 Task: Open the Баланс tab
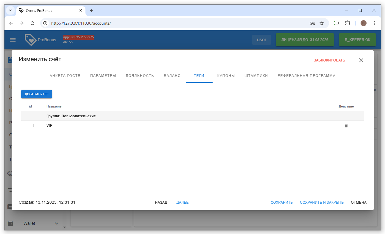pyautogui.click(x=172, y=76)
